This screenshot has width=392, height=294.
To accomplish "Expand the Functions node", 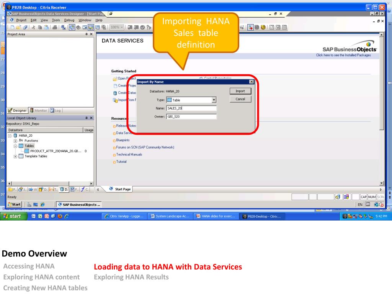I will pyautogui.click(x=15, y=141).
